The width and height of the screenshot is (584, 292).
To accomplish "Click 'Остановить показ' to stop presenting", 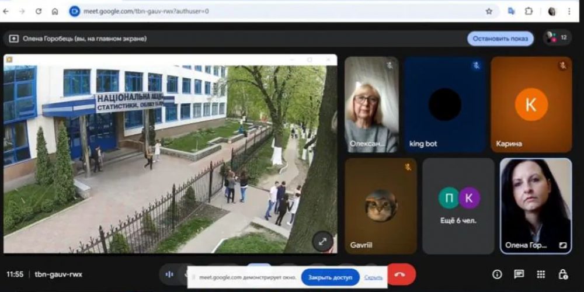I will click(500, 39).
